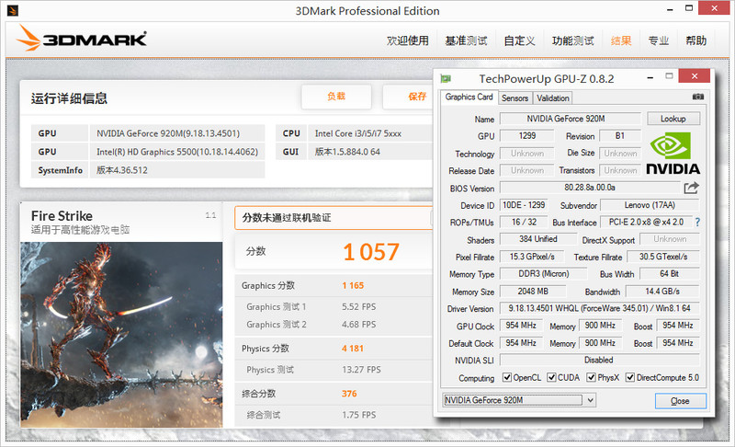Click the GPU-Z Name field NVIDIA GeForce 920M
735x447 pixels.
pos(570,119)
